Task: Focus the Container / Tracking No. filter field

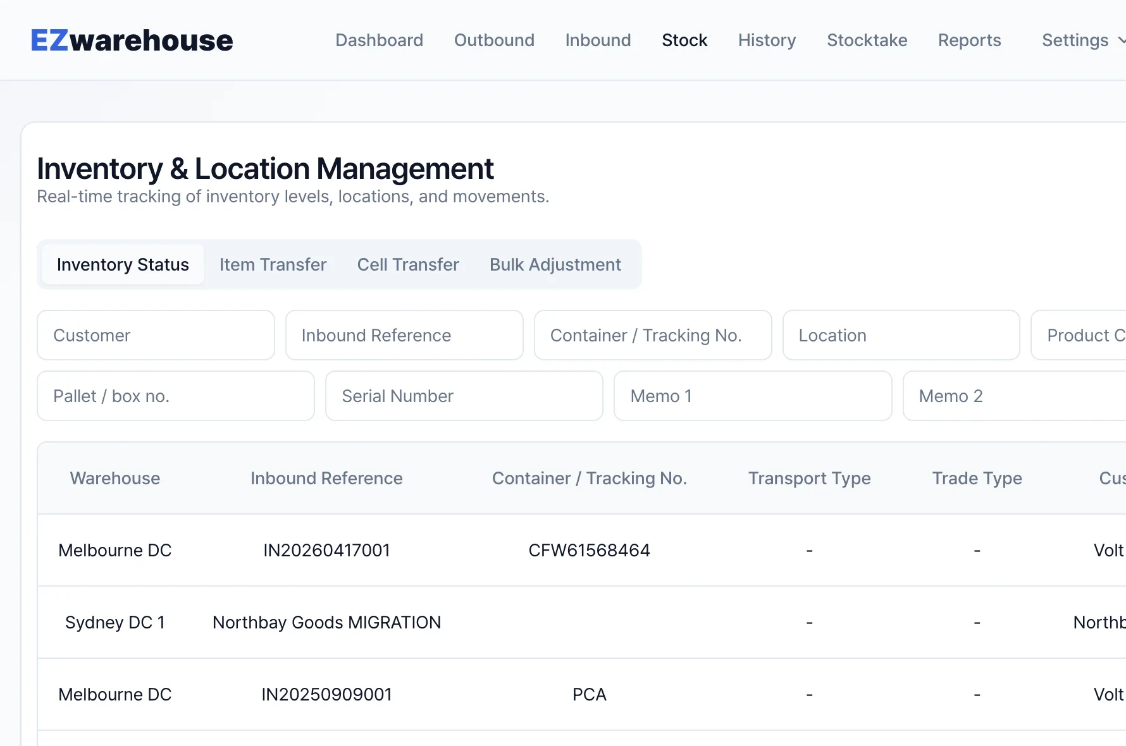Action: [x=653, y=335]
